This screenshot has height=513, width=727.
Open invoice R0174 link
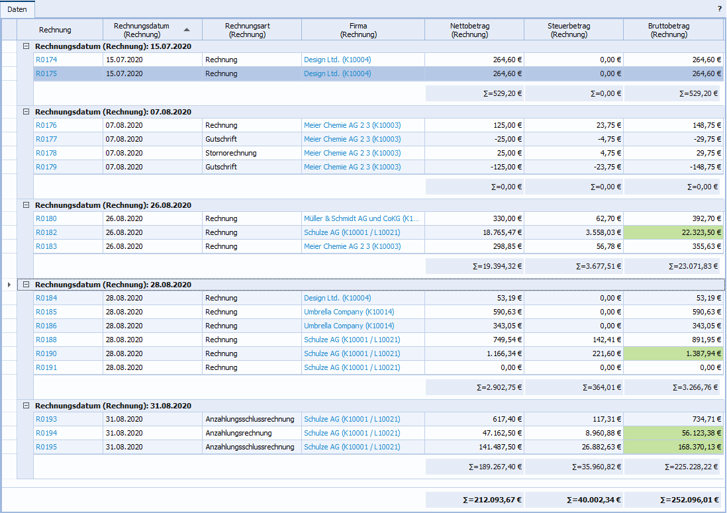46,60
